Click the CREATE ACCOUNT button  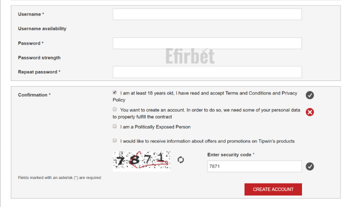(273, 189)
